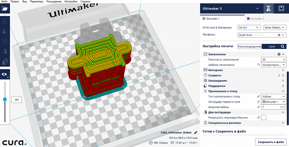Reset Шаблон заполнения with the revert arrow
This screenshot has height=147, width=289.
coord(258,65)
